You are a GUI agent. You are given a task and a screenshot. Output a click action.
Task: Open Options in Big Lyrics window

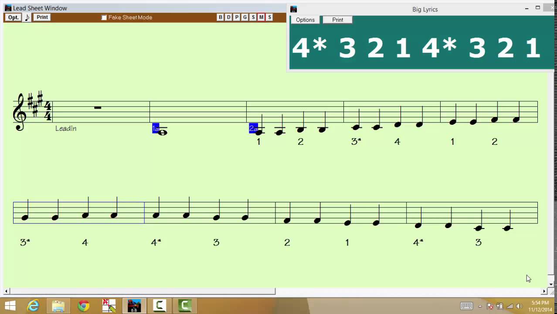tap(305, 20)
